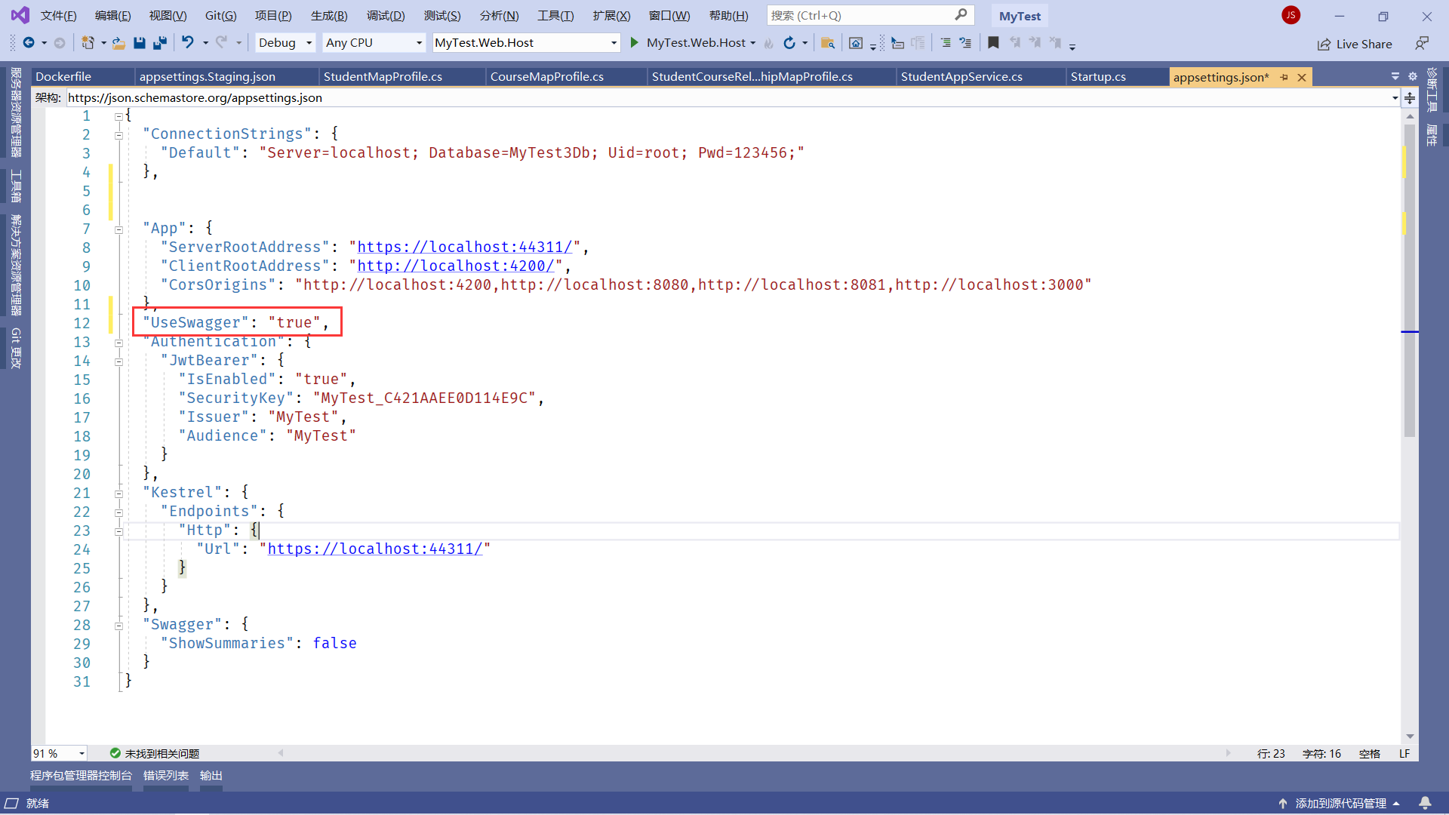Click the Live Share button
This screenshot has height=815, width=1449.
[x=1355, y=44]
